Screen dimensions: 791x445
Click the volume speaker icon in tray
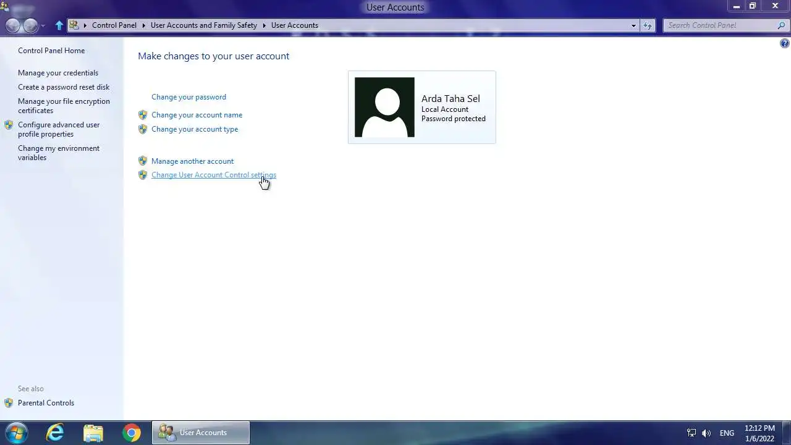(706, 433)
